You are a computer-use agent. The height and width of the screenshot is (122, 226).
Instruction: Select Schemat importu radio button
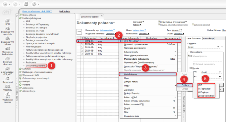[x=191, y=56]
